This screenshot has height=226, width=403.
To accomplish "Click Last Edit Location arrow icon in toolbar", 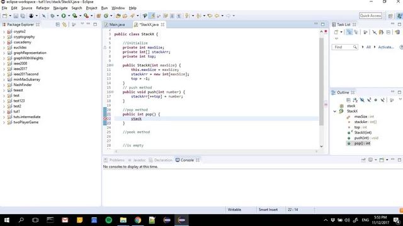I will pyautogui.click(x=210, y=16).
